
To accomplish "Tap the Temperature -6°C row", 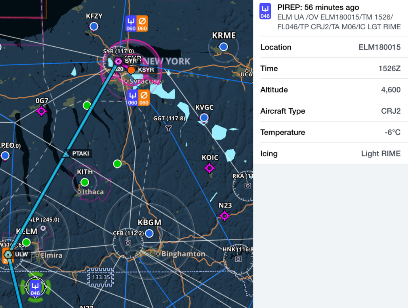I will click(x=330, y=132).
